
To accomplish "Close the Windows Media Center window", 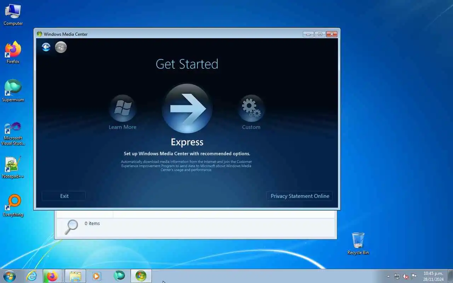I will point(332,34).
